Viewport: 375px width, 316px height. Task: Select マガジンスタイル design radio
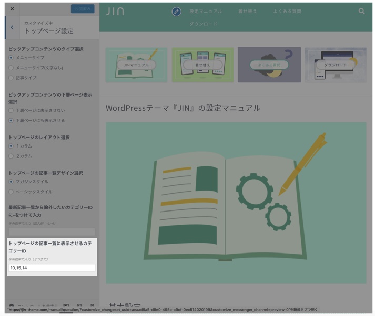click(11, 182)
